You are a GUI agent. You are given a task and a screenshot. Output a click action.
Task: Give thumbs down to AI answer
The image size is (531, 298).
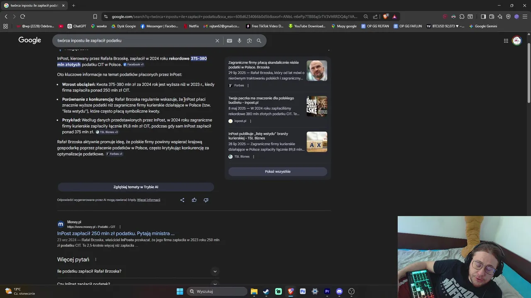pos(206,200)
